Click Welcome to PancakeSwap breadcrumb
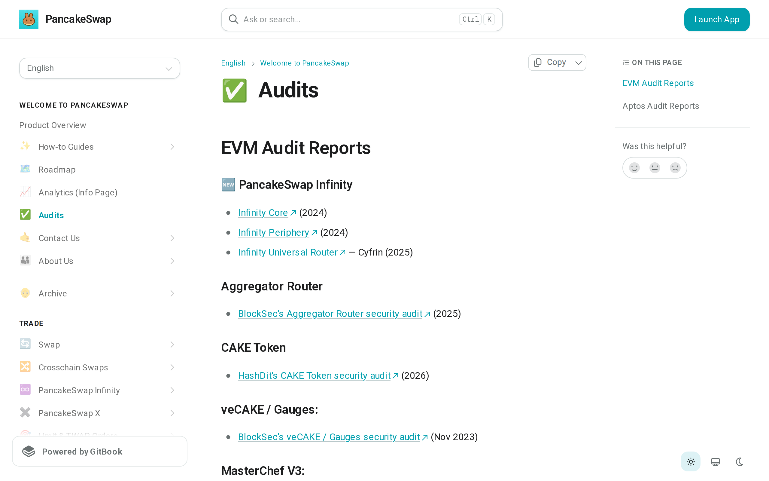This screenshot has width=769, height=481. coord(304,63)
